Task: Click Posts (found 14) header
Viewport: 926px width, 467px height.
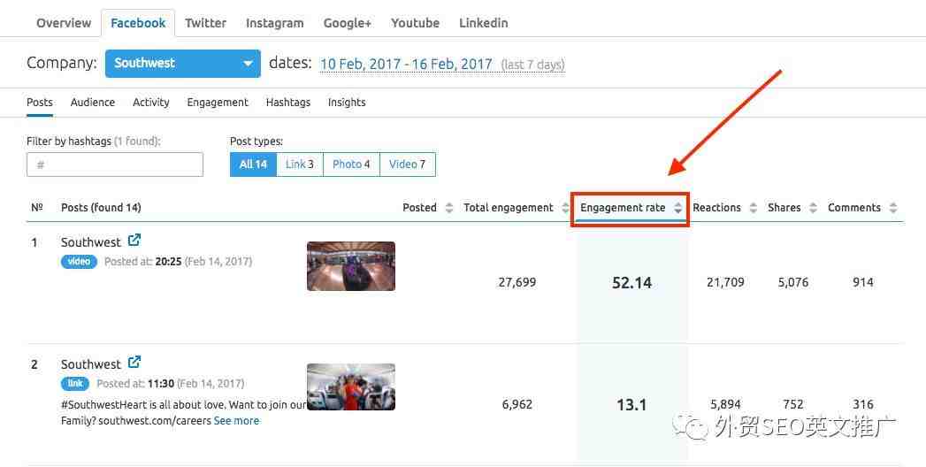Action: coord(101,208)
